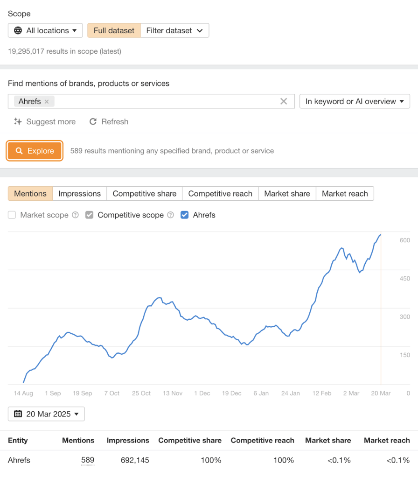The height and width of the screenshot is (478, 418).
Task: Click the globe icon in locations selector
Action: point(18,31)
